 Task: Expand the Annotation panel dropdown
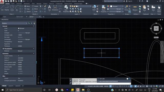pos(55,14)
